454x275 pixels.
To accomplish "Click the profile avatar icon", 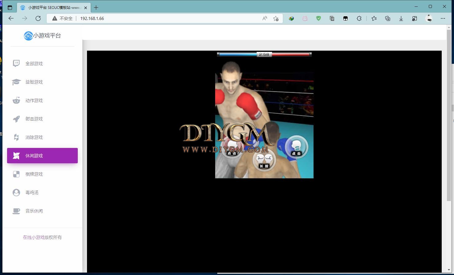I will pyautogui.click(x=429, y=18).
